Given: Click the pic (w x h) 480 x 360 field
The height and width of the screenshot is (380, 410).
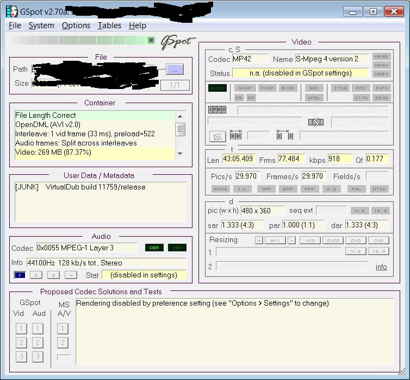Looking at the screenshot, I should coord(263,211).
